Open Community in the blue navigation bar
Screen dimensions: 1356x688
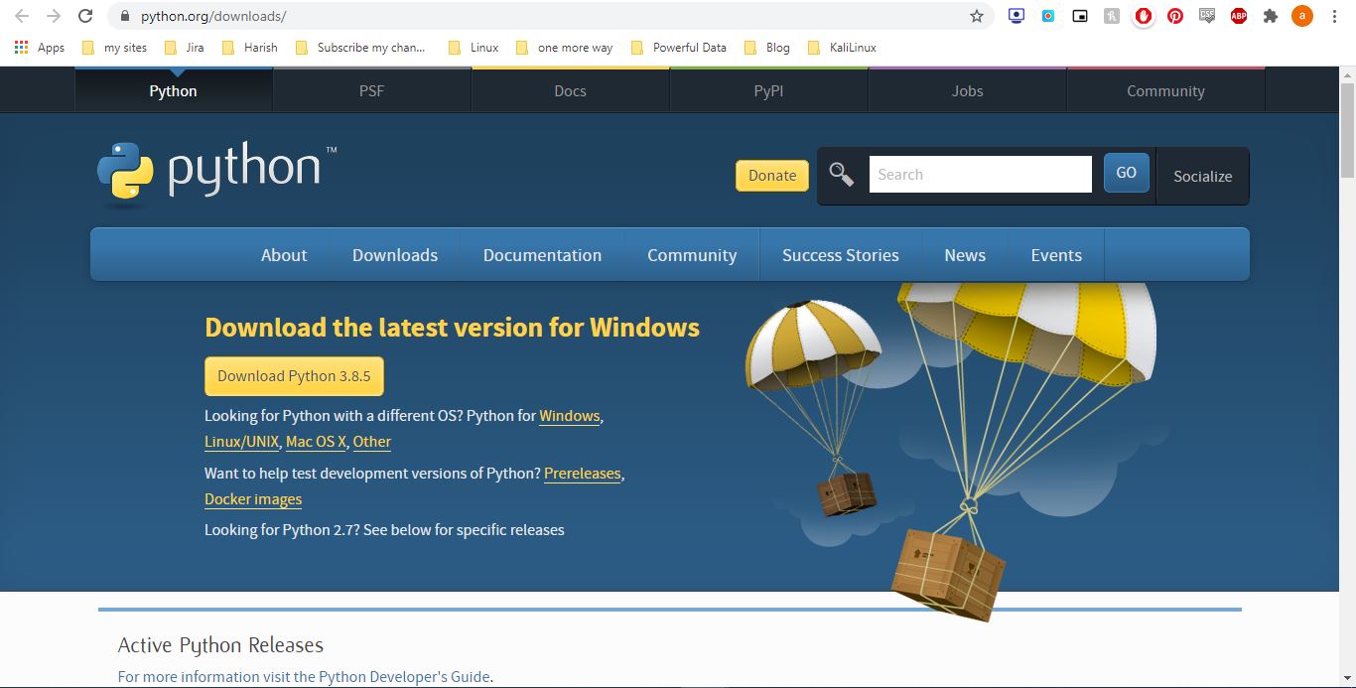click(x=692, y=255)
